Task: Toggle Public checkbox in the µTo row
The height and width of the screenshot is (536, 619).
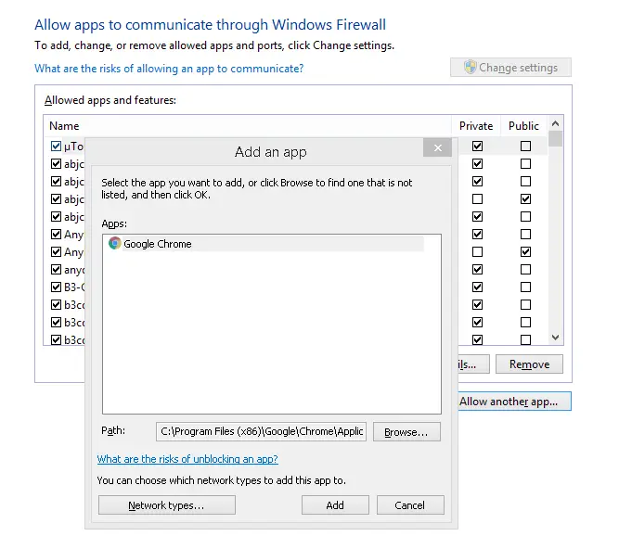Action: pyautogui.click(x=525, y=147)
